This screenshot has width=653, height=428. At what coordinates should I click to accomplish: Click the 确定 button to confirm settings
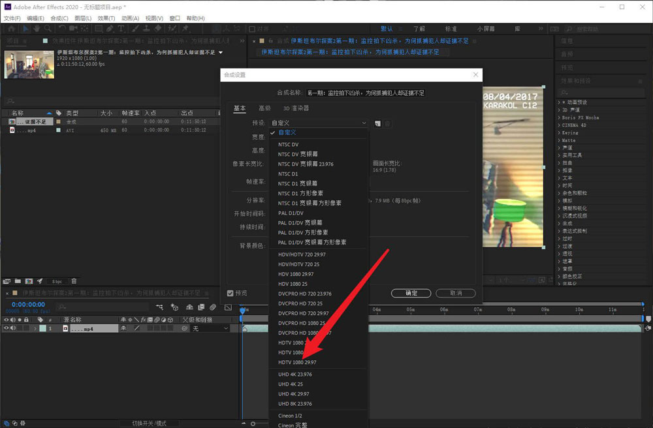coord(411,293)
